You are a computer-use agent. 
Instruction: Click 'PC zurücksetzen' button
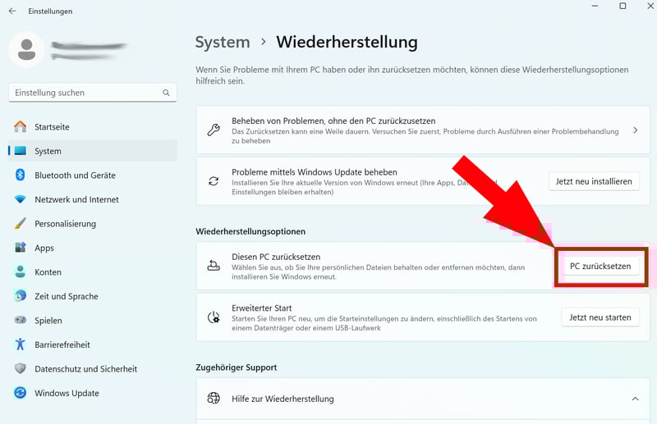[600, 267]
